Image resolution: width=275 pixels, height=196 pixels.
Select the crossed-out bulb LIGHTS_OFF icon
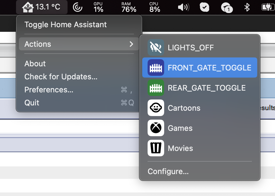156,47
